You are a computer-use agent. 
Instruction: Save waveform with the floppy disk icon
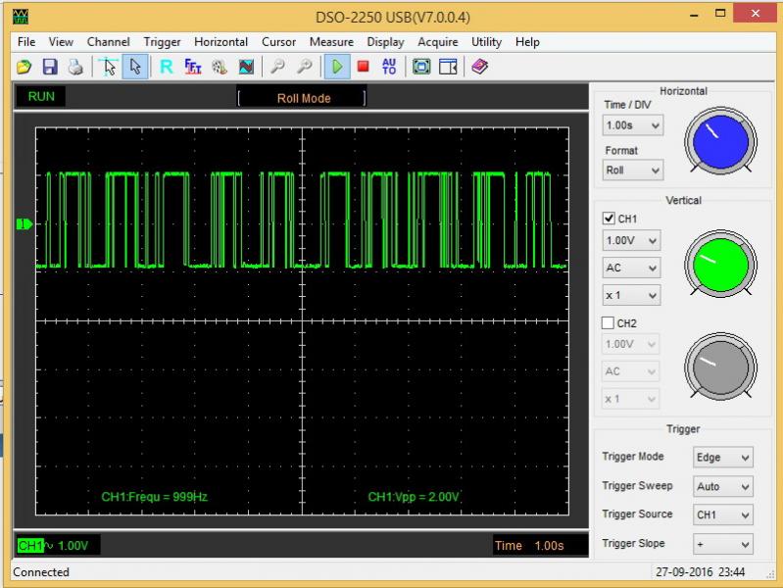click(50, 67)
